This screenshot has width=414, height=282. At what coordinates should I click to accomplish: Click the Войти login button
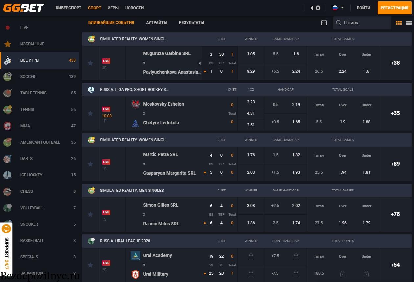(x=364, y=8)
